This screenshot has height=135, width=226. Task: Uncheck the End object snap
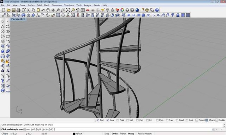(98, 120)
